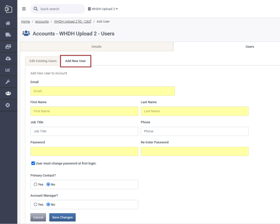Click the app logo icon in sidebar
This screenshot has height=224, width=280.
[x=8, y=9]
